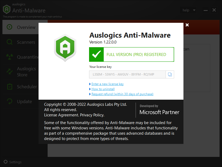Image resolution: width=222 pixels, height=167 pixels.
Task: Click the green Auslogics shield in the dialog
Action: point(65,48)
